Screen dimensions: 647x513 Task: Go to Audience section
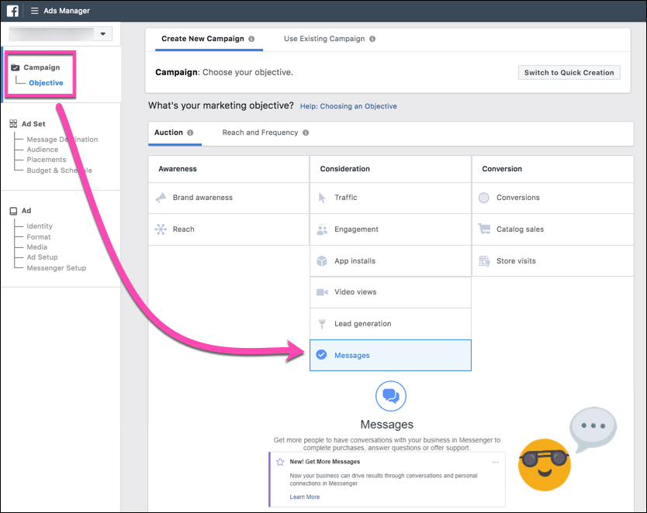coord(43,150)
